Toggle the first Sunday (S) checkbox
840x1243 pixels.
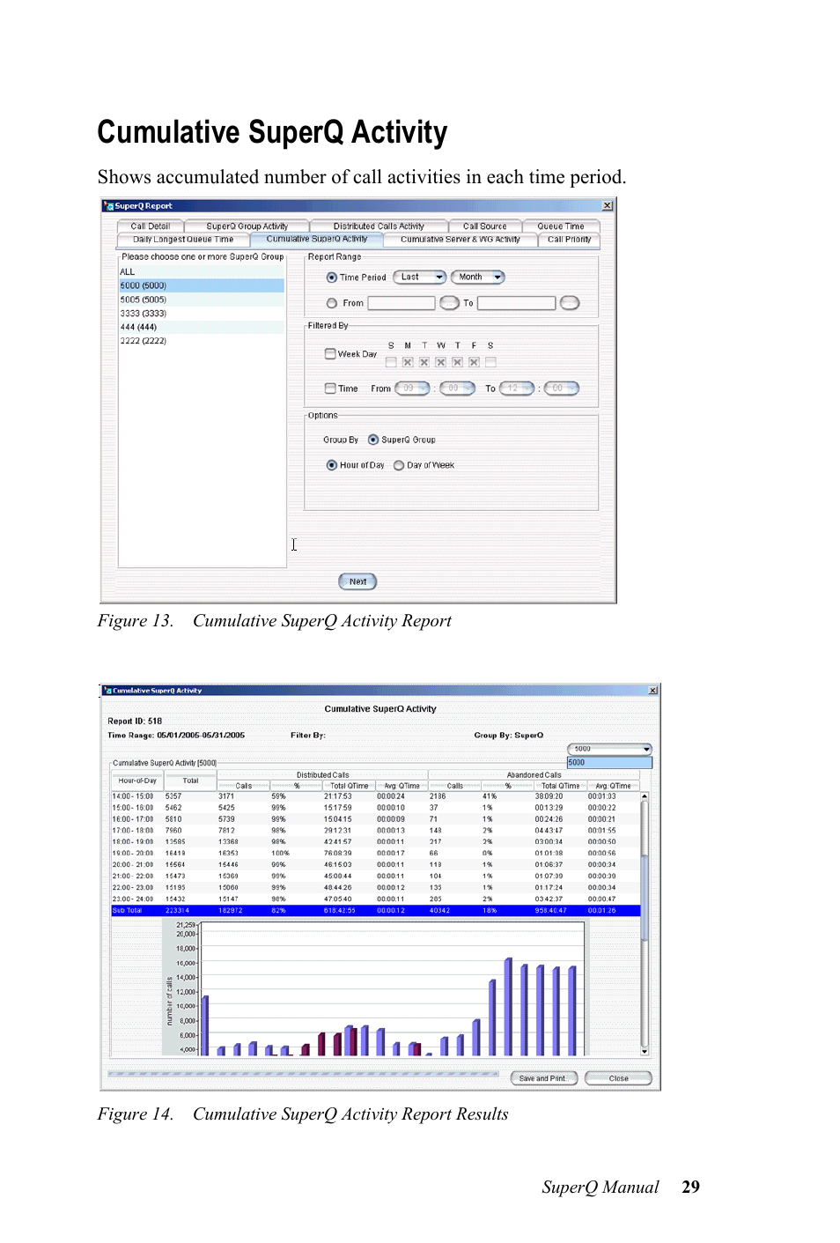point(391,362)
